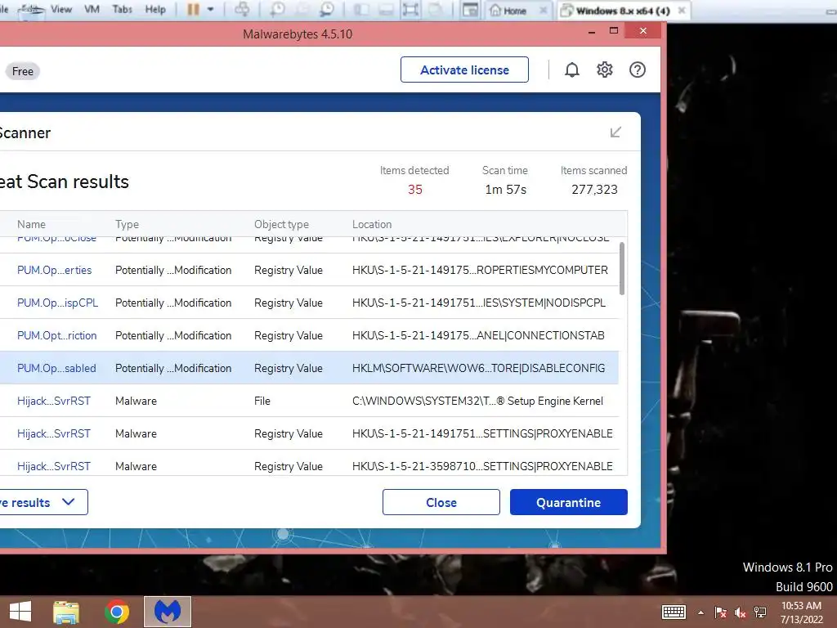Viewport: 837px width, 628px height.
Task: Click the location C:\WINDOWS\SYSTEM32\T... Setup Engine Kernel
Action: coord(477,401)
